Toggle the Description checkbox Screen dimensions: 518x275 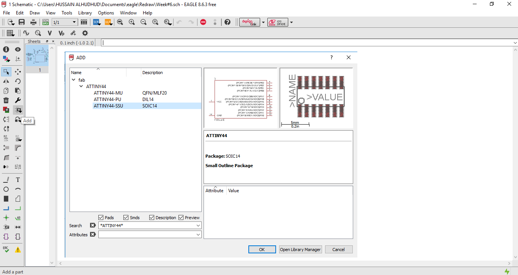point(152,218)
